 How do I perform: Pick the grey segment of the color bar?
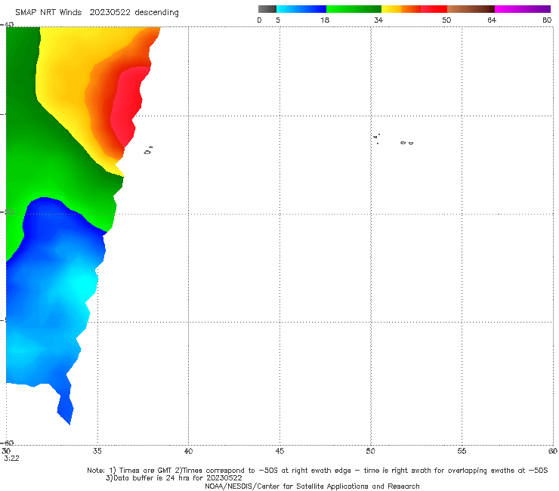(267, 9)
